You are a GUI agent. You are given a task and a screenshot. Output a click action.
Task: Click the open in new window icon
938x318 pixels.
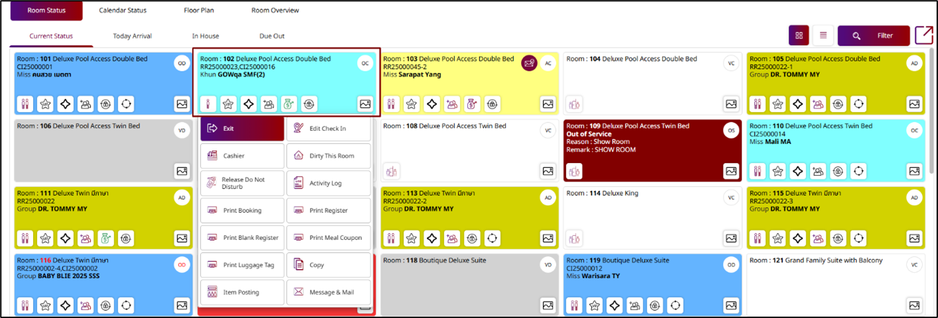pos(923,36)
